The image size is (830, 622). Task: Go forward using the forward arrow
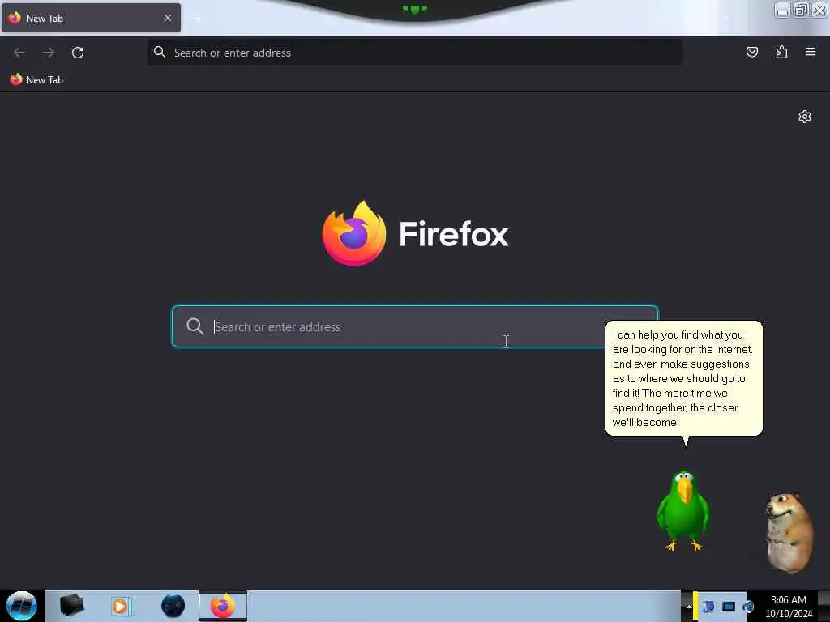click(49, 53)
